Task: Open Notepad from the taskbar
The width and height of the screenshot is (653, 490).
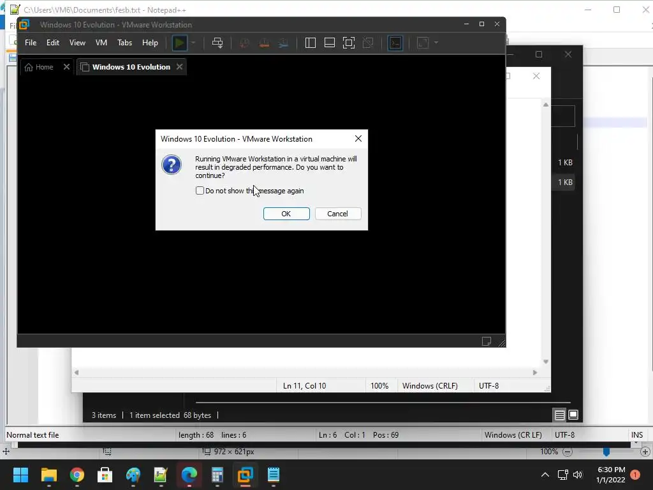Action: pos(273,475)
